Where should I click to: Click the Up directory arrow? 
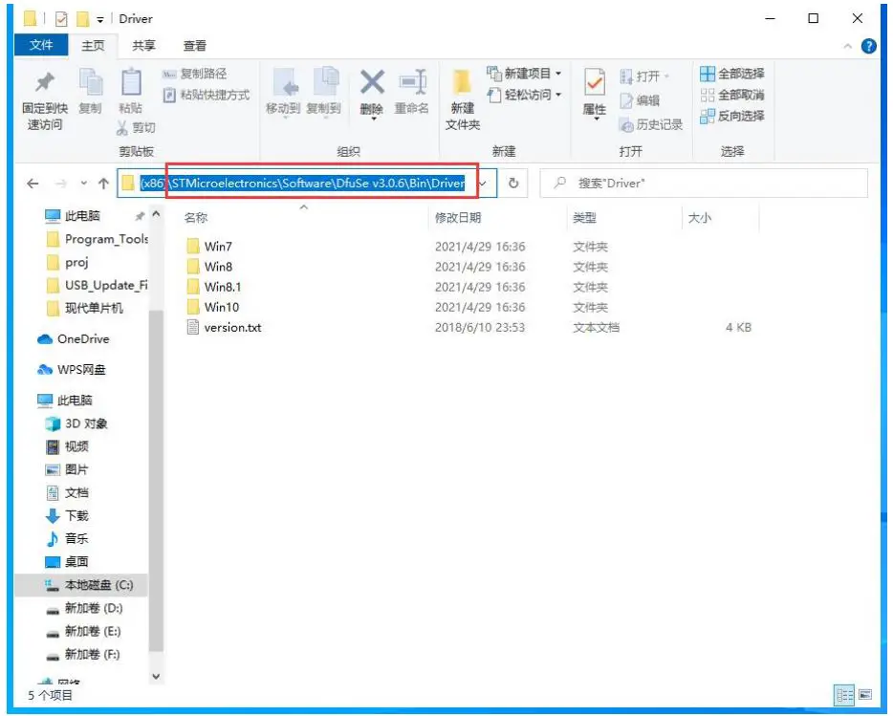[x=103, y=184]
